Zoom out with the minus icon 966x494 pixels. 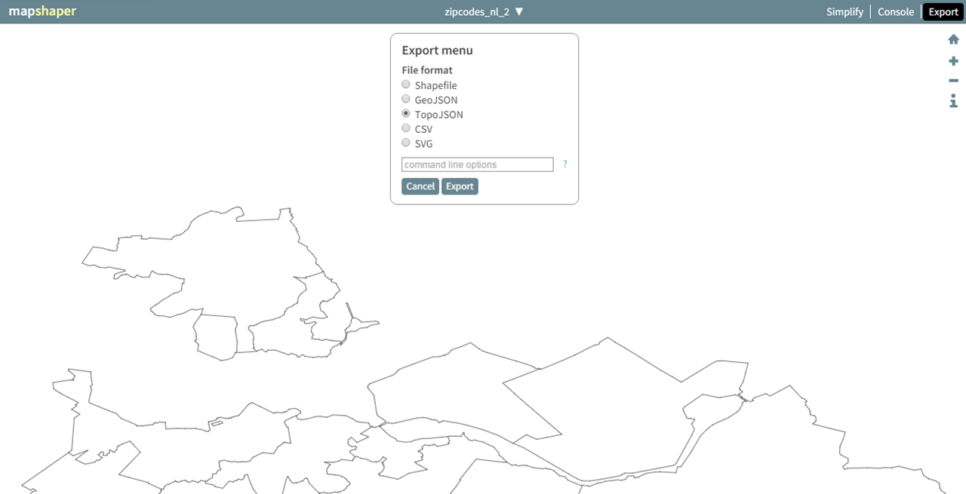click(x=953, y=81)
